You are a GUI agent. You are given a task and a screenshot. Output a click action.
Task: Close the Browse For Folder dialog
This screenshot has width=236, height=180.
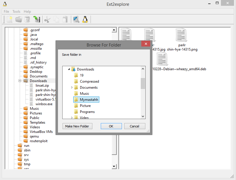[146, 44]
